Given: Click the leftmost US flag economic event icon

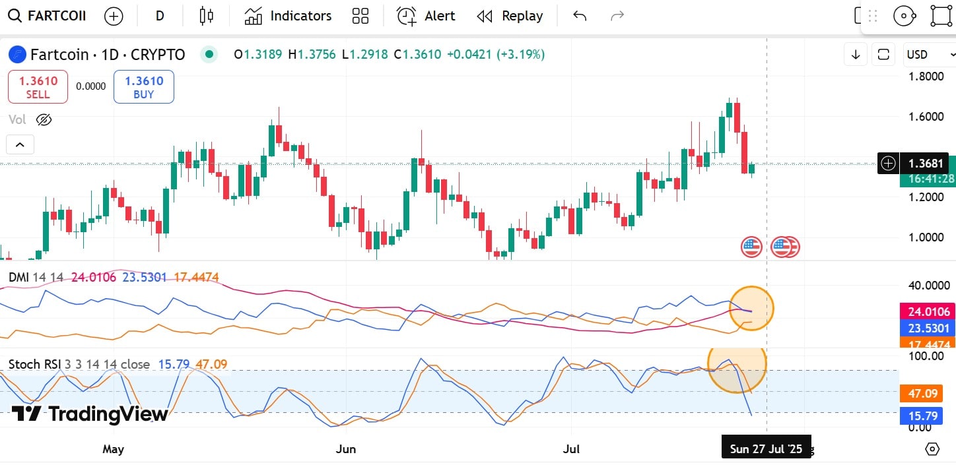Looking at the screenshot, I should (751, 247).
